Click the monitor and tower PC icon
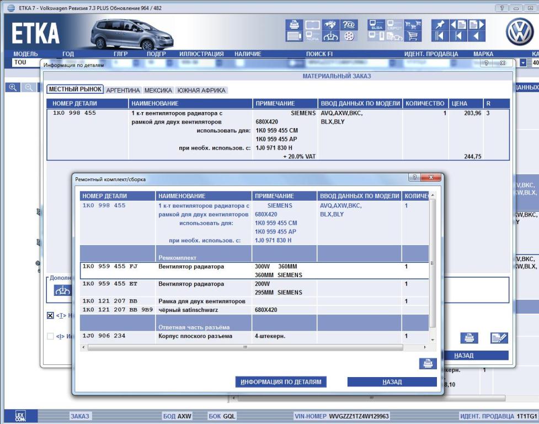 (x=377, y=36)
